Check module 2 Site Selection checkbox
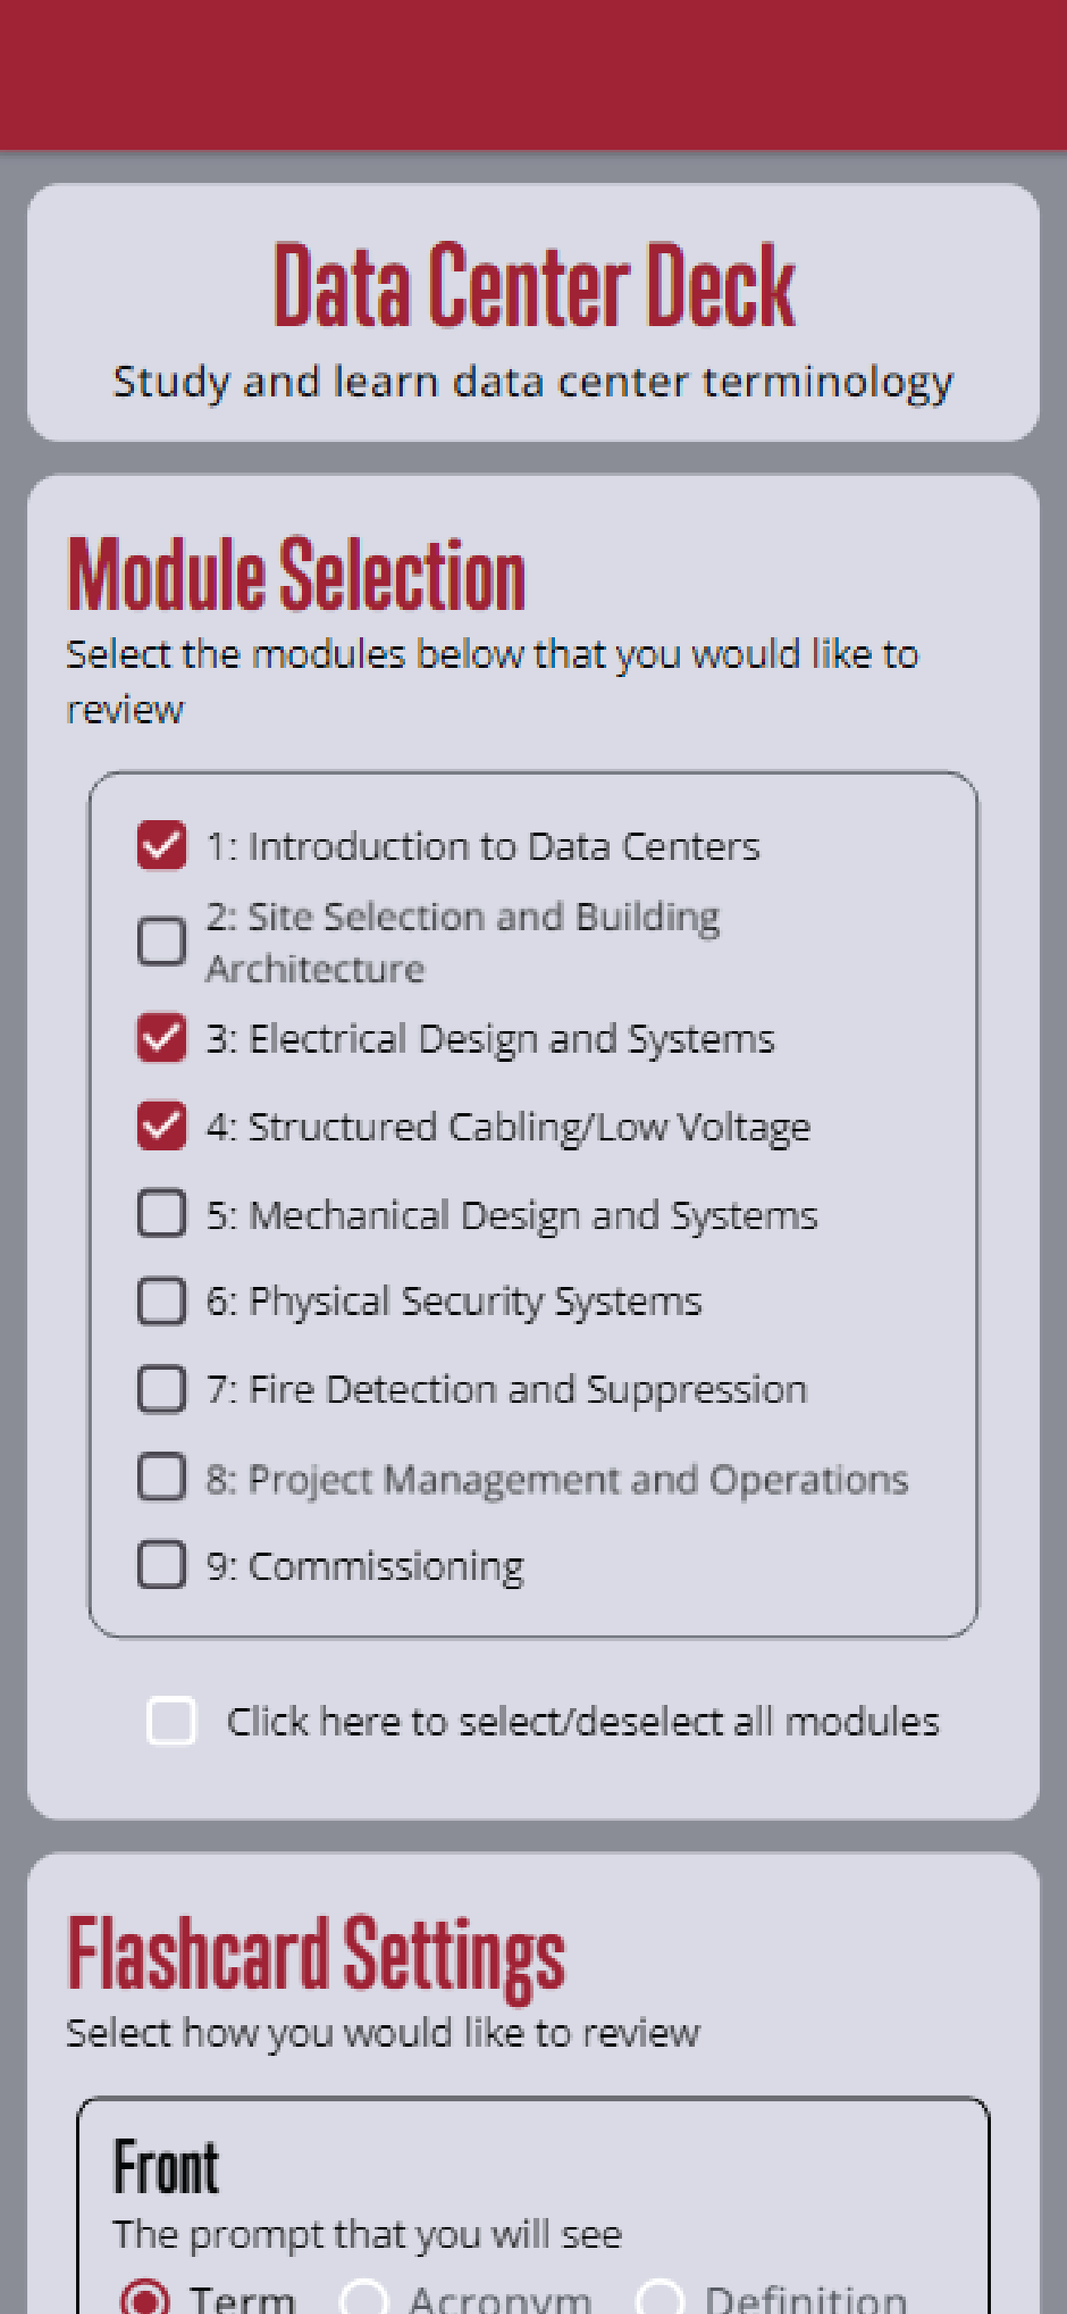This screenshot has width=1067, height=2314. 161,942
